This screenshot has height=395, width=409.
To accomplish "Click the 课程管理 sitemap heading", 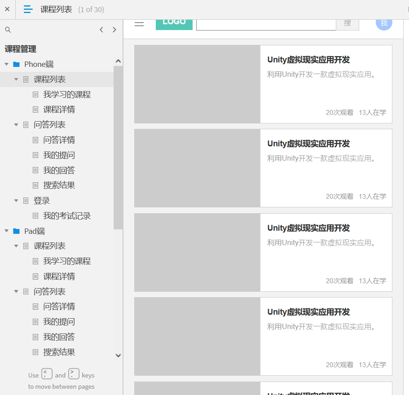I will (x=20, y=49).
